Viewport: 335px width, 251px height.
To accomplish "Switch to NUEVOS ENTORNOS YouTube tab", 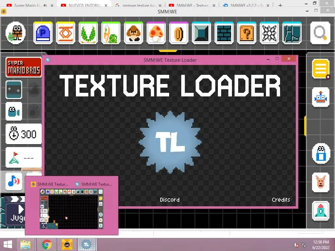I will point(84,5).
